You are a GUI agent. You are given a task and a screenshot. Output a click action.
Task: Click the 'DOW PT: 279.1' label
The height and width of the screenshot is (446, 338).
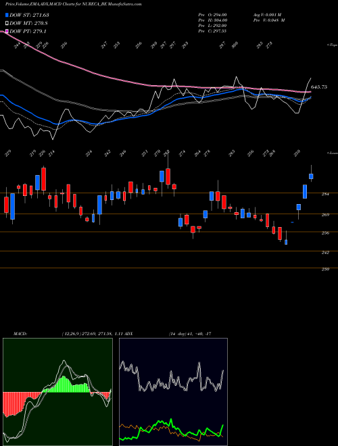[x=28, y=31]
